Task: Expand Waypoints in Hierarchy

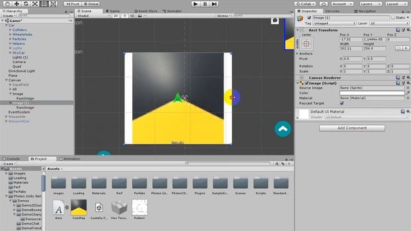Action: pyautogui.click(x=6, y=117)
